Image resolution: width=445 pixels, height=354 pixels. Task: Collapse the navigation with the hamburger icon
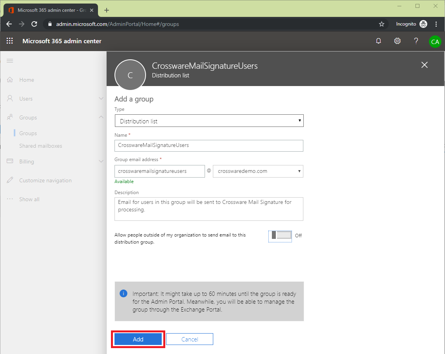pos(10,61)
